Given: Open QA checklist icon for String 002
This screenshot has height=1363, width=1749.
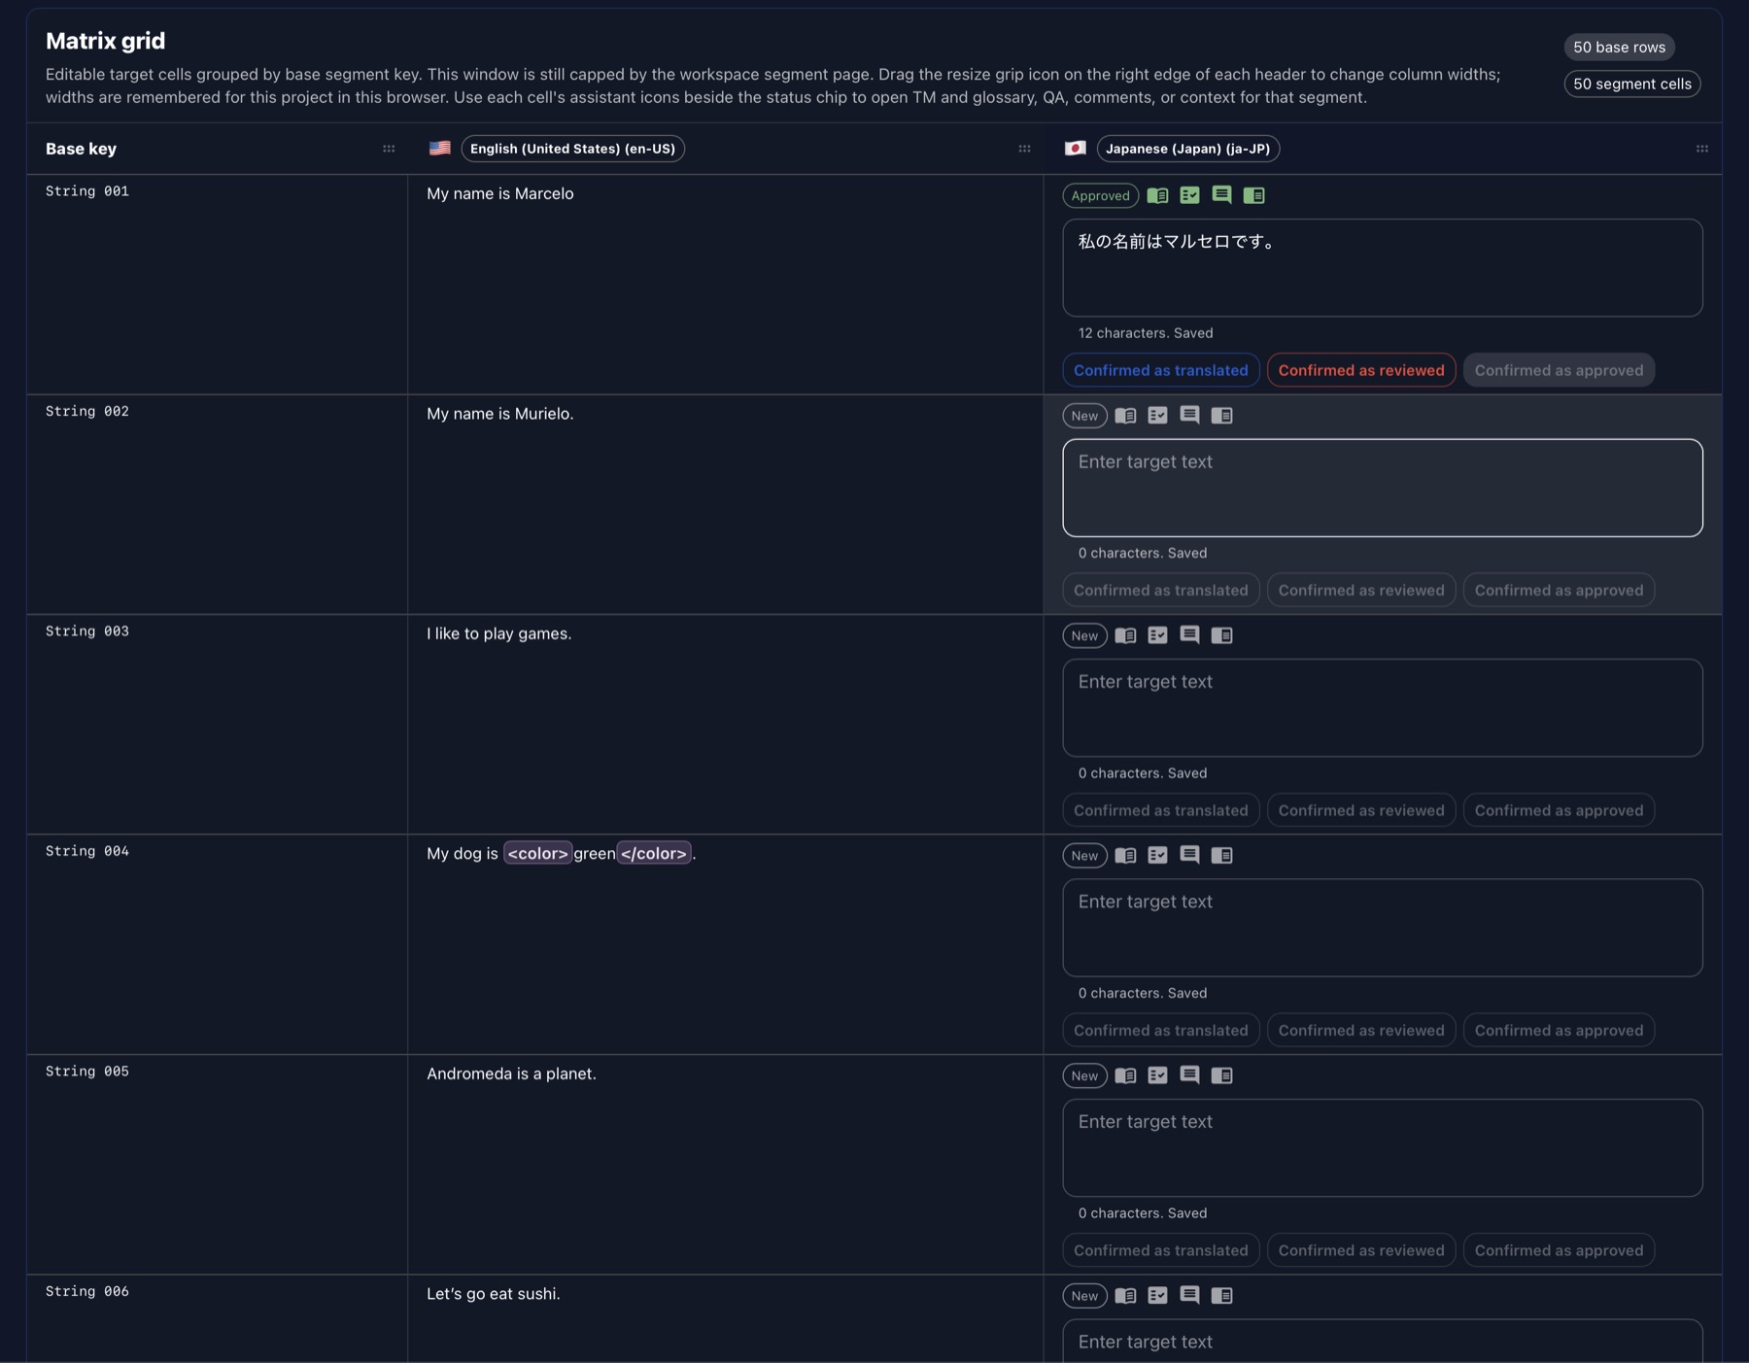Looking at the screenshot, I should click(1157, 416).
